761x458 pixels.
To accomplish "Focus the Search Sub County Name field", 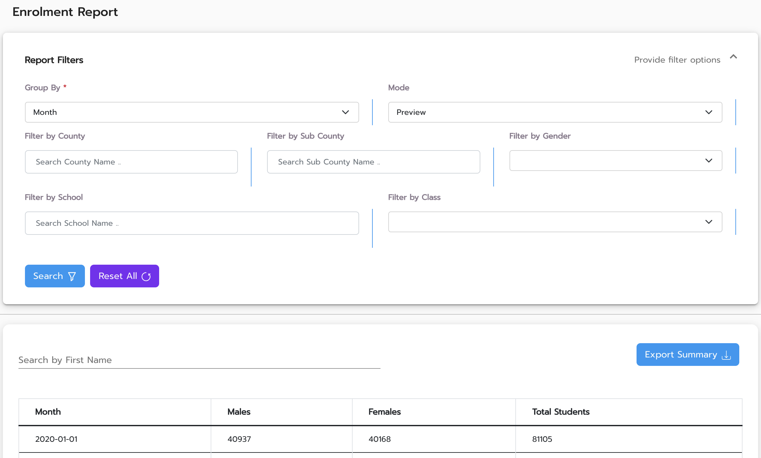I will 373,162.
